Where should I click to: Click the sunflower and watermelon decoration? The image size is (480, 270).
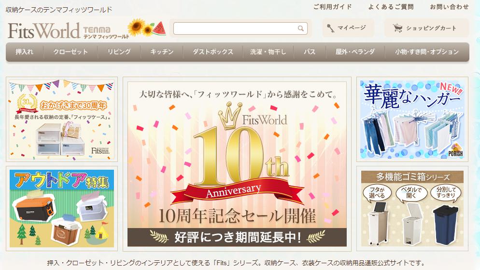147,27
